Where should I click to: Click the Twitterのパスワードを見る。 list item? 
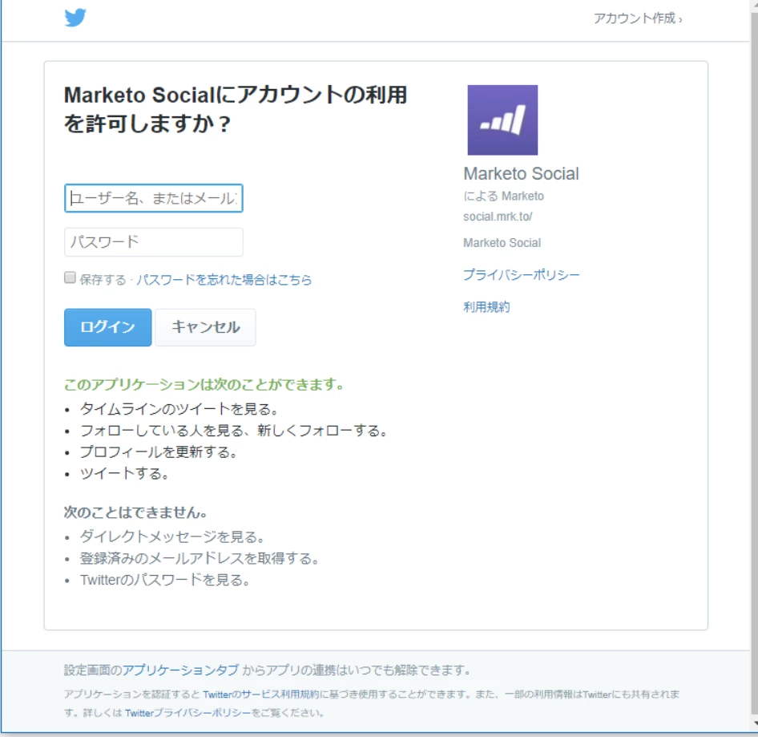(x=165, y=580)
